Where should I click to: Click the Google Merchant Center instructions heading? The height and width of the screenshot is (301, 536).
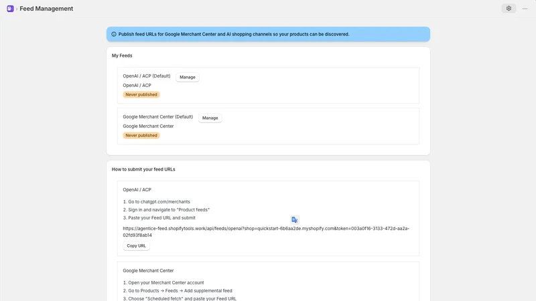pos(148,271)
